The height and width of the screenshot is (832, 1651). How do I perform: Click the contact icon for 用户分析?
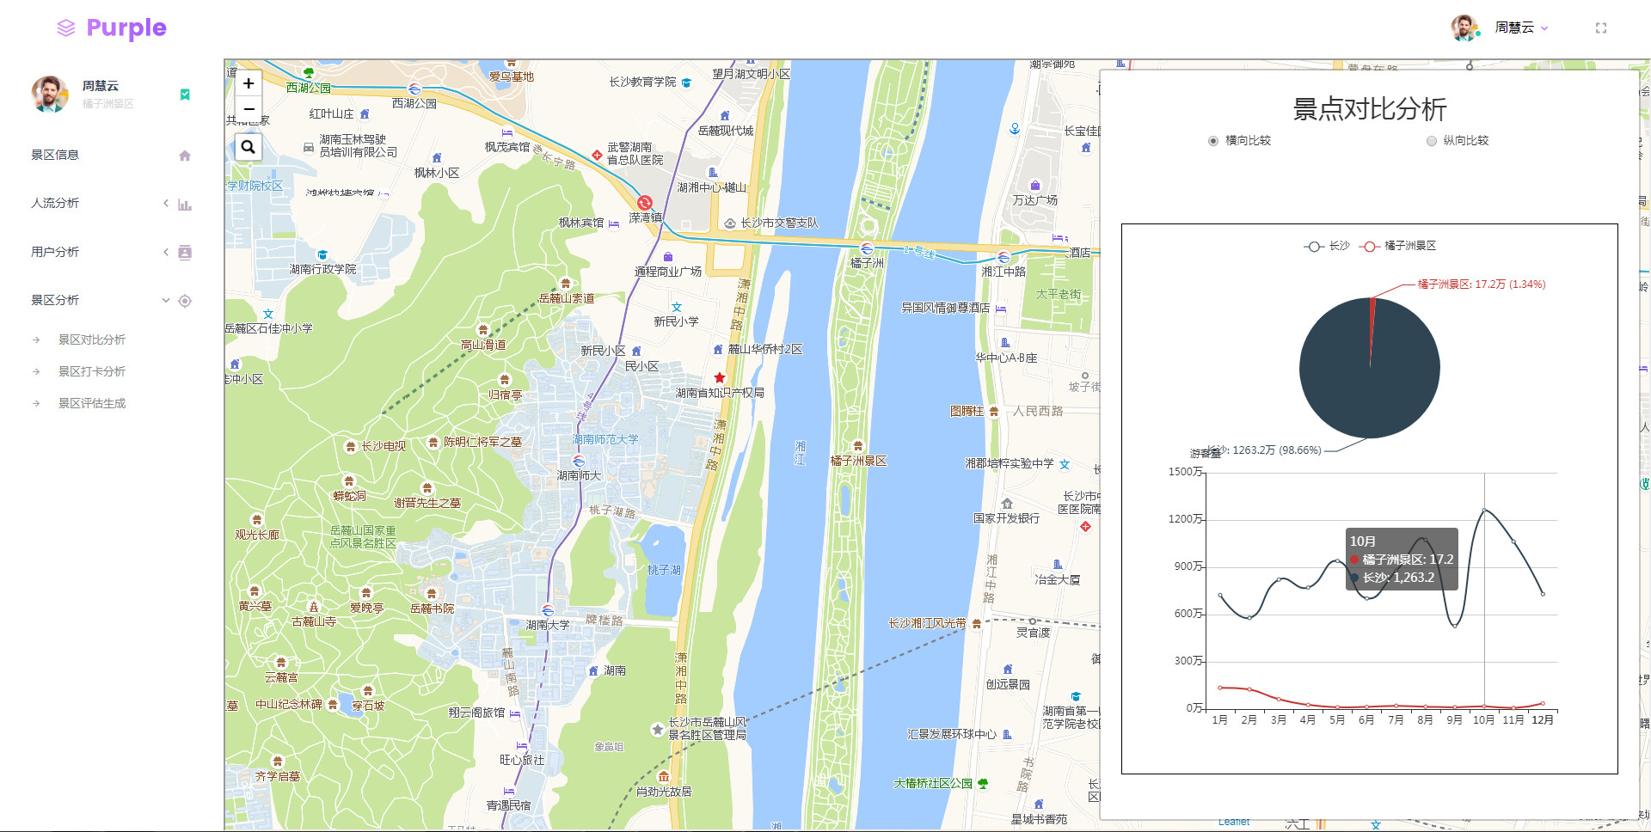[185, 252]
